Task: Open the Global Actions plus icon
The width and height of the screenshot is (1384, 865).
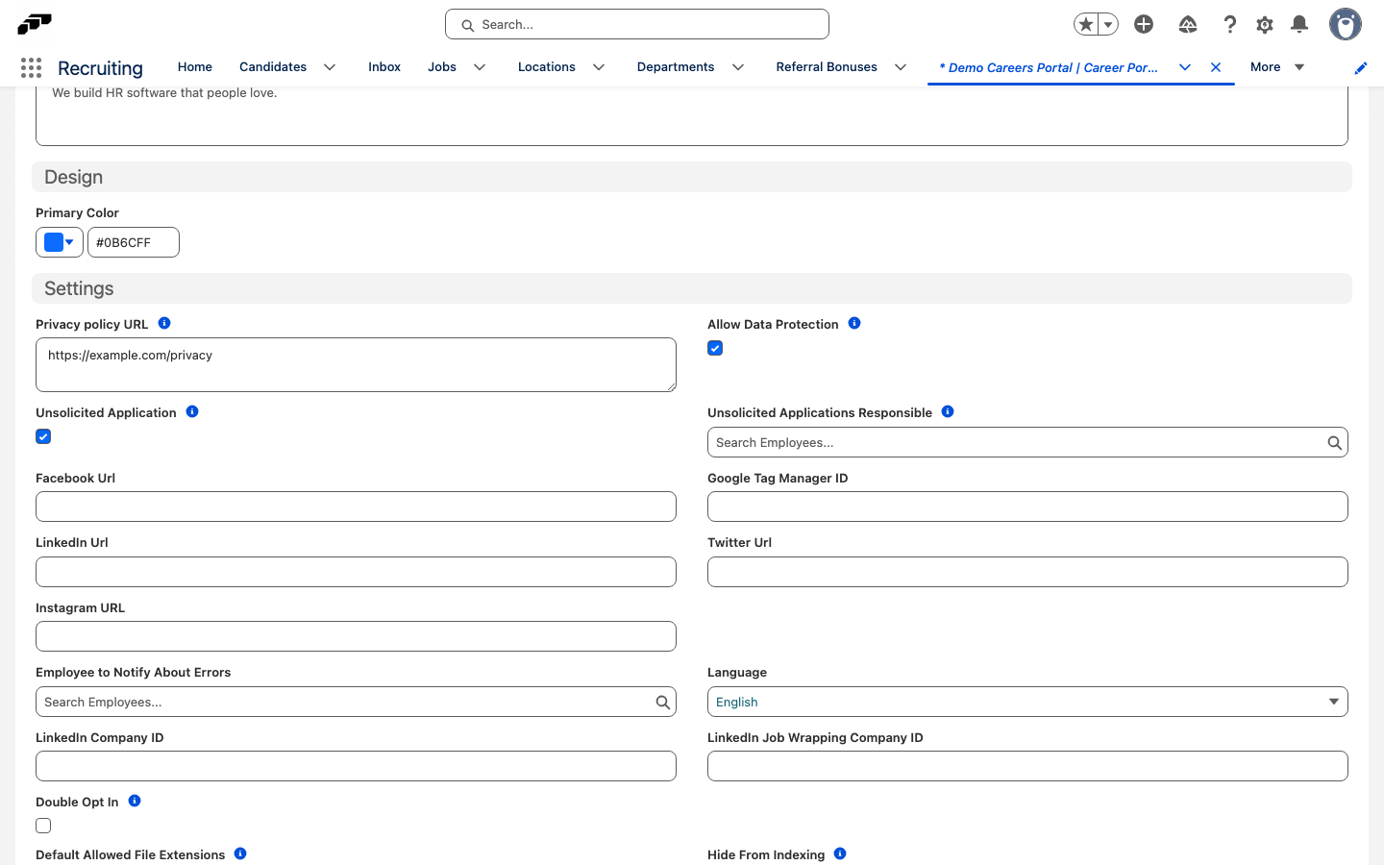Action: (1144, 24)
